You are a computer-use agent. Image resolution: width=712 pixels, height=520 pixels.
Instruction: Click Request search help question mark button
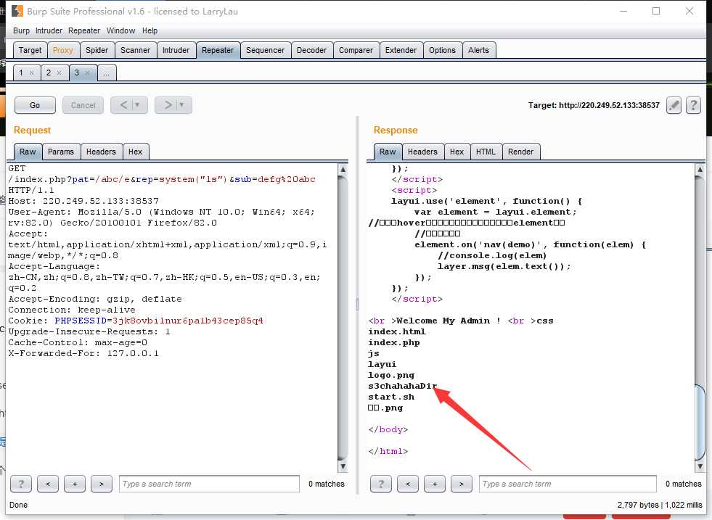click(21, 484)
